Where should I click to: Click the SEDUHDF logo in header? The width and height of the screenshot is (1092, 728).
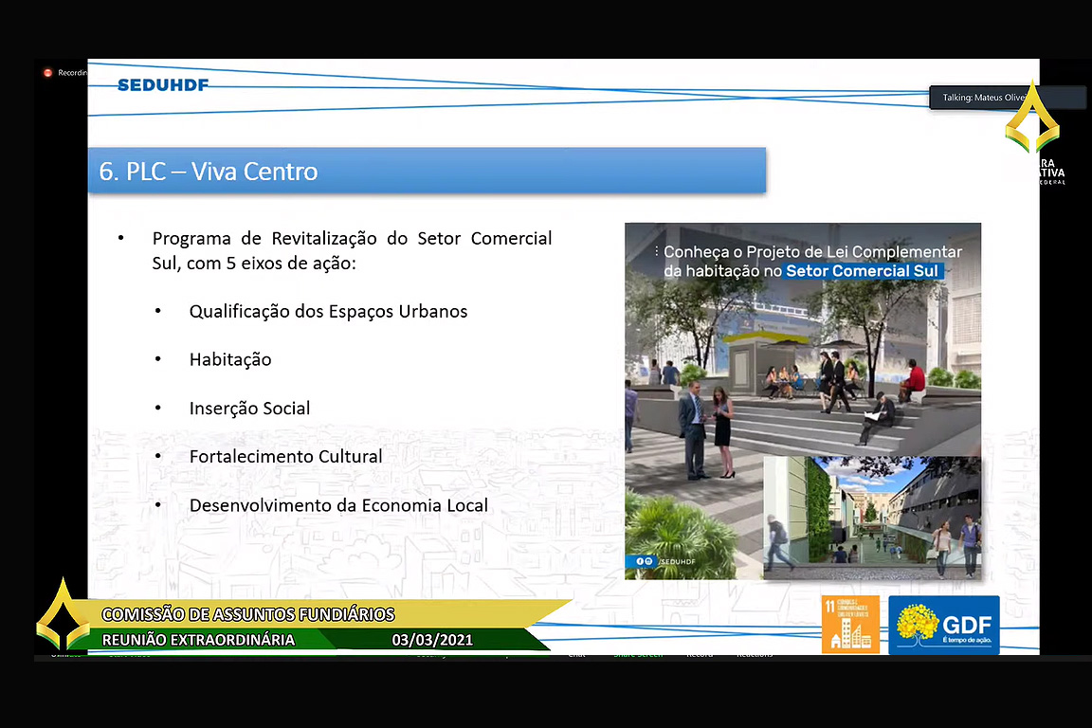click(162, 85)
